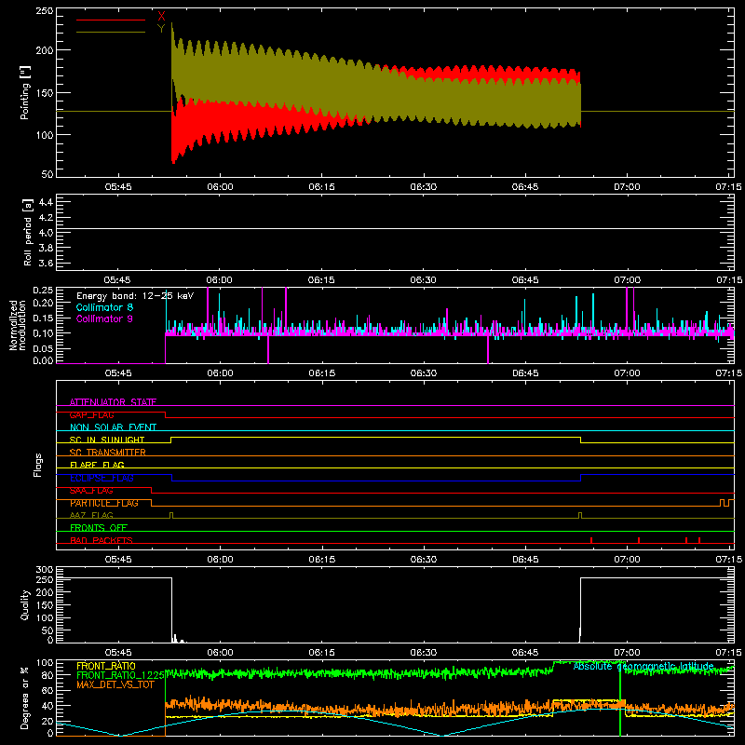The height and width of the screenshot is (745, 745).
Task: Select the green FRONTS_OFF label
Action: coord(99,528)
